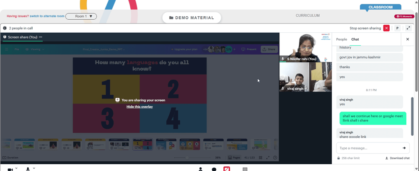
Task: Toggle red screen share icon in bottom bar
Action: coord(227,169)
